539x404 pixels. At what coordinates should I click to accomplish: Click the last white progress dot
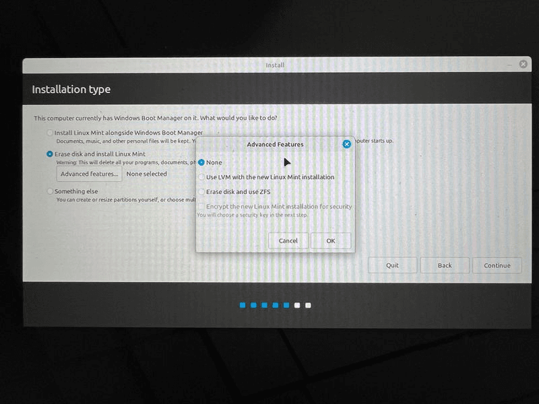(308, 305)
